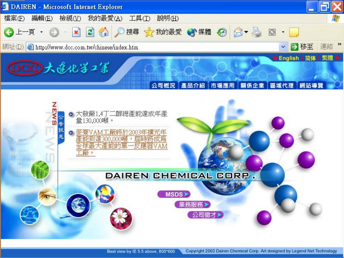Click the bullet icon next to the VAM news item
Viewport: 344px width, 258px height.
point(71,133)
